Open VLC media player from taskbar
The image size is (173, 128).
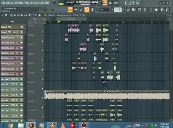(63, 125)
